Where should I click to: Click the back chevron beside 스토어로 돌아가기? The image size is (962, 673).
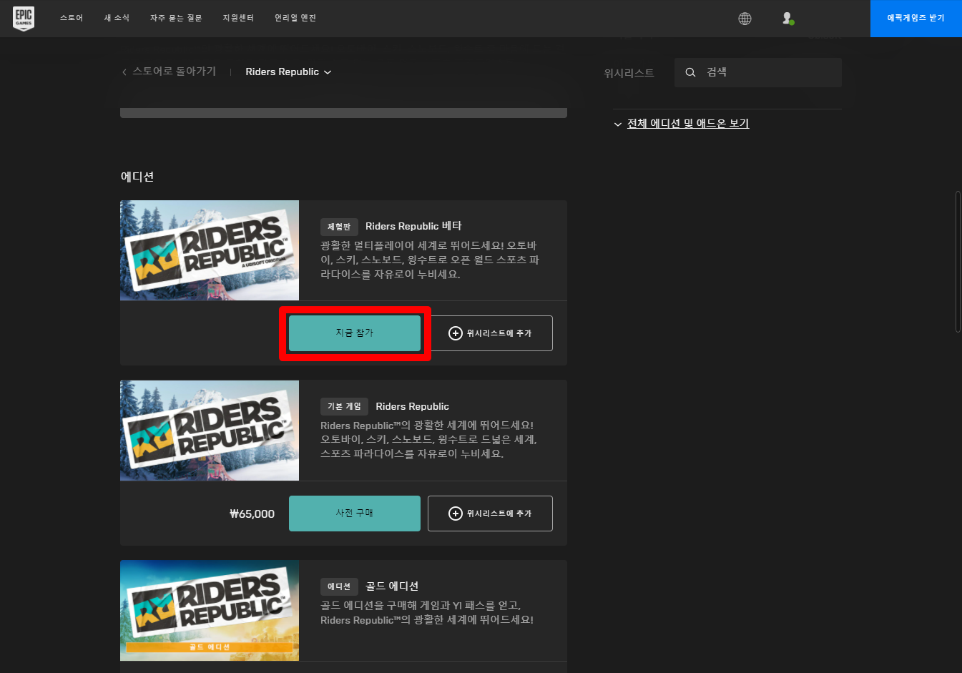pos(124,72)
